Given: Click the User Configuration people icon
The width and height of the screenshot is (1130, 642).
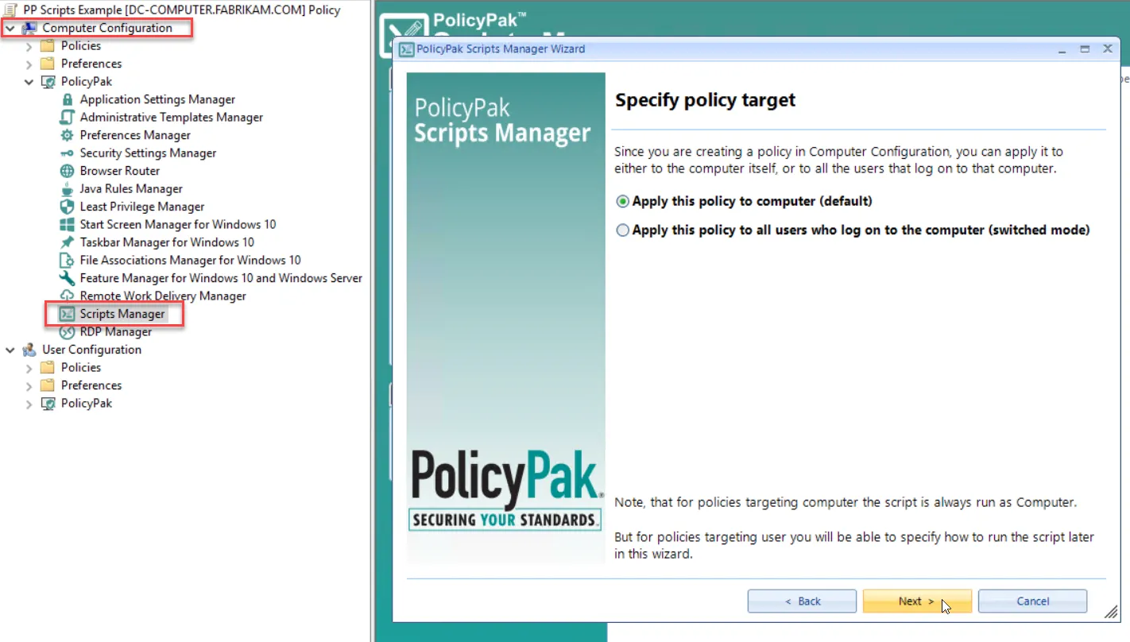Looking at the screenshot, I should click(29, 350).
